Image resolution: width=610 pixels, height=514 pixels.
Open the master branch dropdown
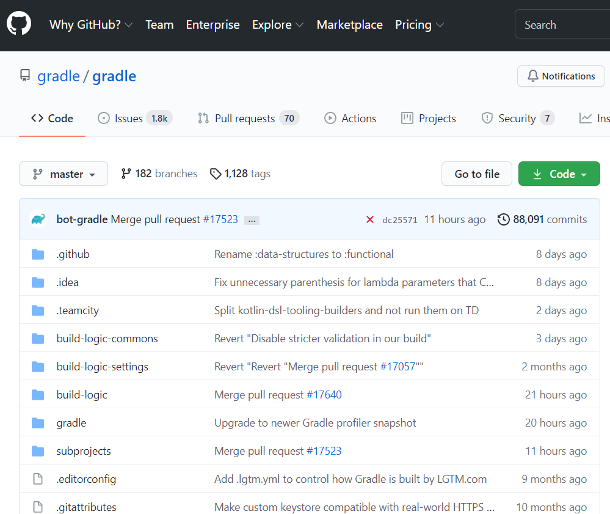click(x=64, y=174)
